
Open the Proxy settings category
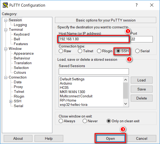pyautogui.click(x=18, y=87)
